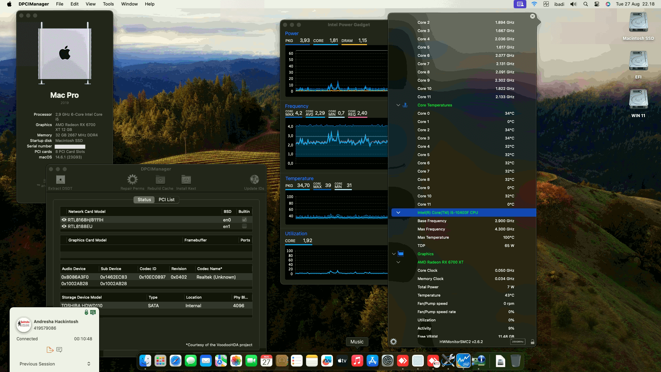Click the eye icon beside RTL8188EU
This screenshot has width=661, height=372.
[64, 226]
